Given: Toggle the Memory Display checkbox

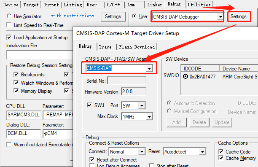Looking at the screenshot, I should pos(16,91).
